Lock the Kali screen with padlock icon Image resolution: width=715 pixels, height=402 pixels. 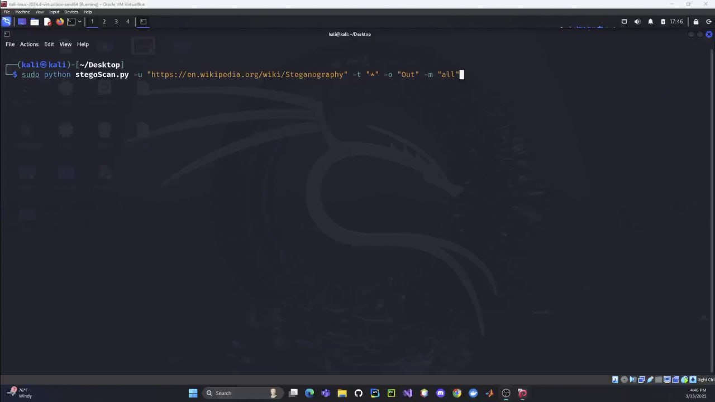click(x=695, y=22)
